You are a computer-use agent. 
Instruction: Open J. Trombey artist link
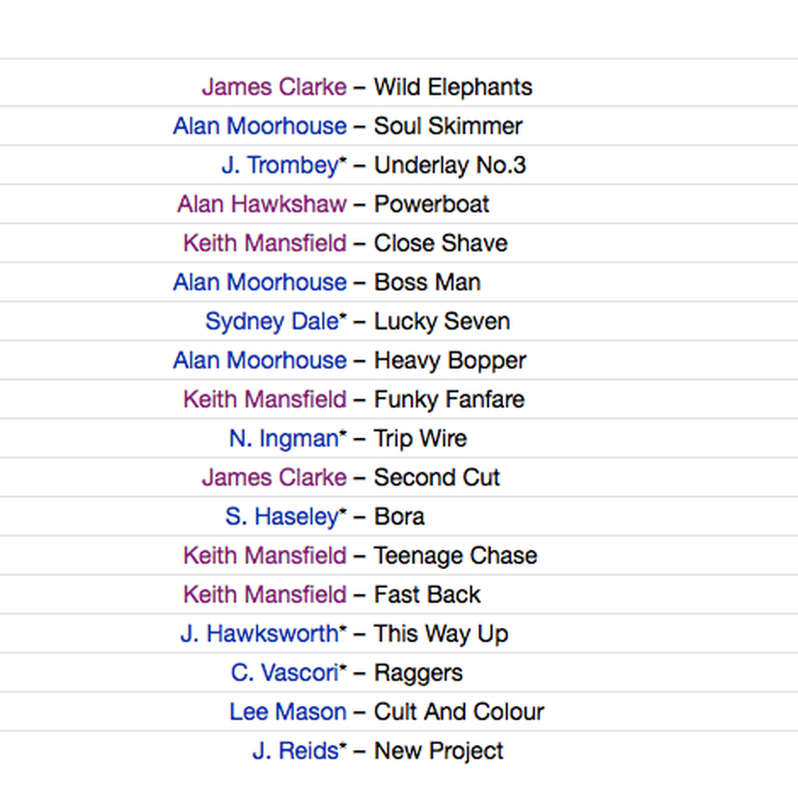pyautogui.click(x=280, y=166)
